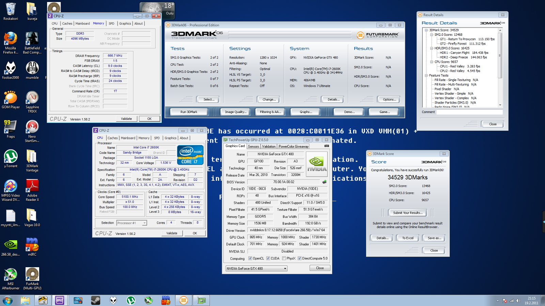Toggle the CUDA checkbox in GPU-Z
The image size is (545, 306).
point(268,258)
